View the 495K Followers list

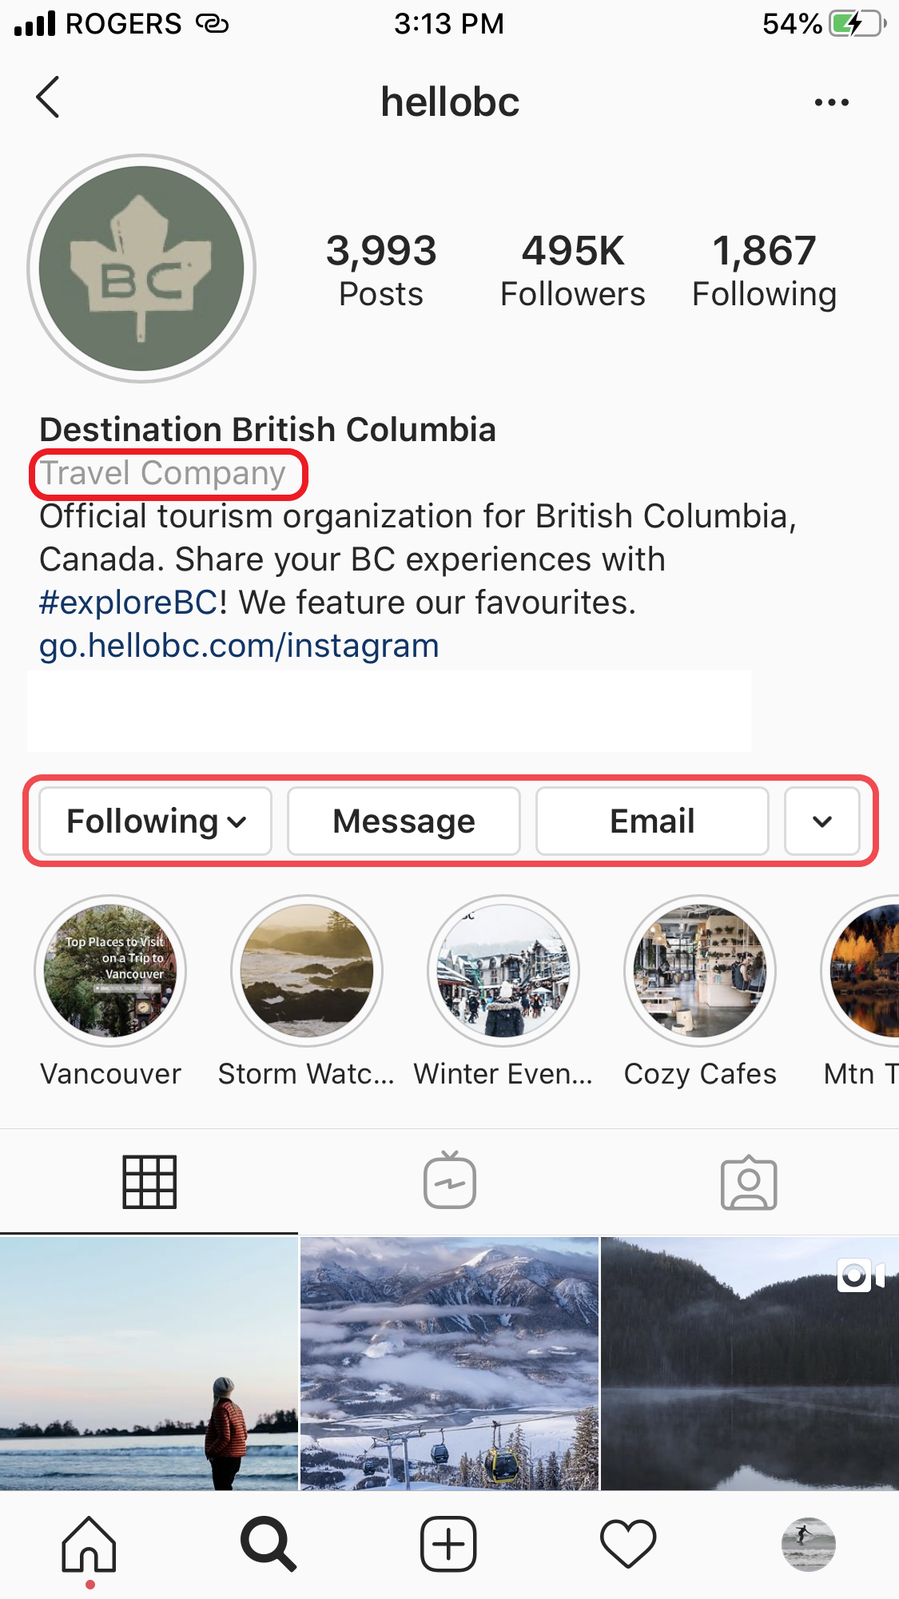pyautogui.click(x=572, y=272)
